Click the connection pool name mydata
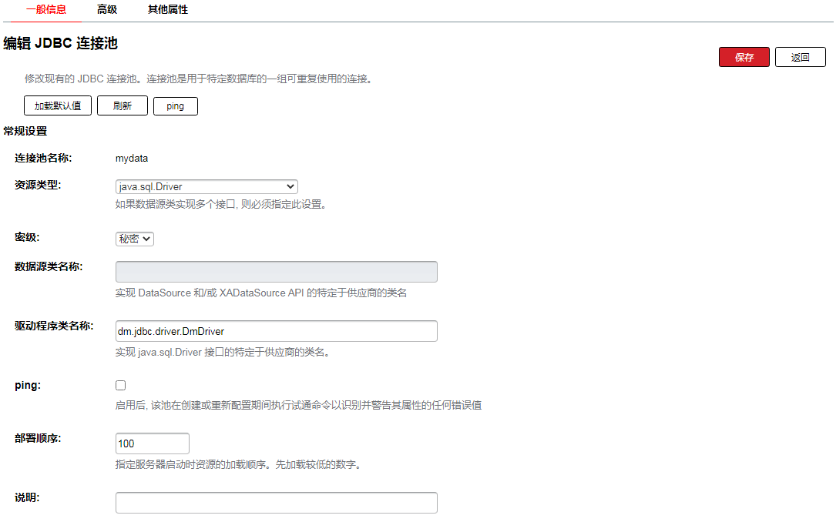 tap(132, 159)
